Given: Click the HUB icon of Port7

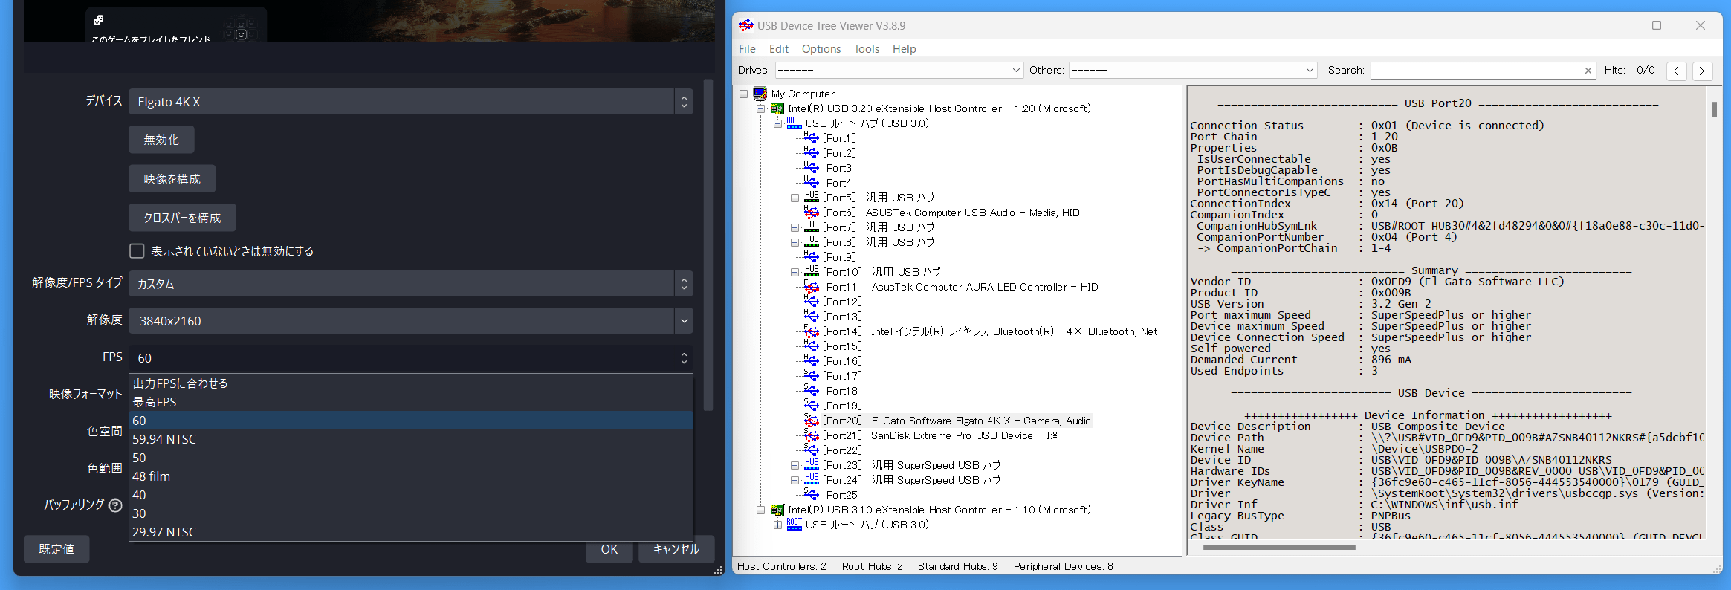Looking at the screenshot, I should pyautogui.click(x=812, y=227).
